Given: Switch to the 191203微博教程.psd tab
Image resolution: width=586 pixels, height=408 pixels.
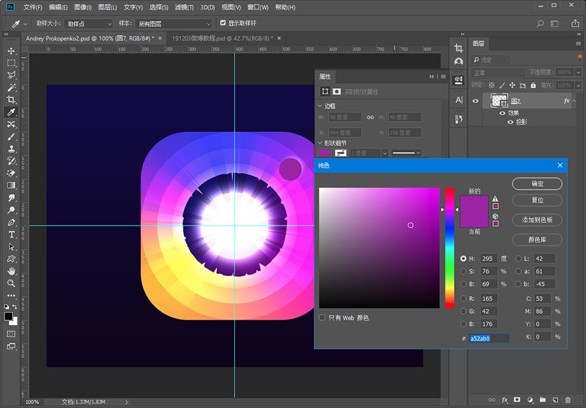Looking at the screenshot, I should point(222,38).
